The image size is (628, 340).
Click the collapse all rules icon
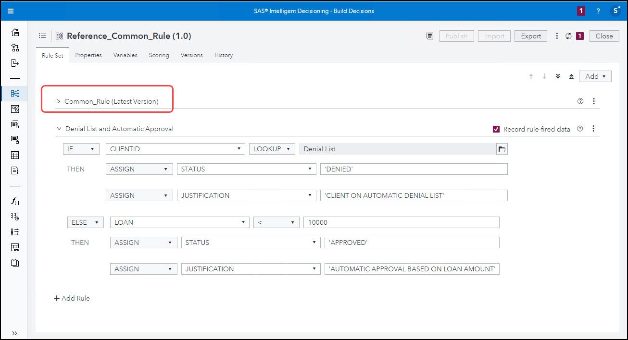(571, 76)
